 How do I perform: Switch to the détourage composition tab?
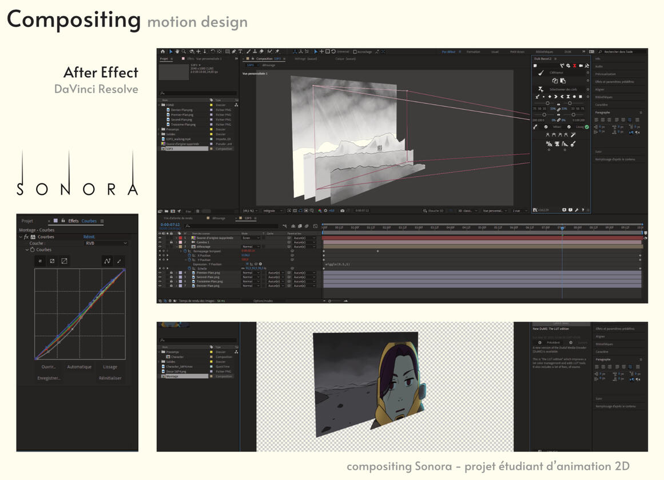point(218,218)
